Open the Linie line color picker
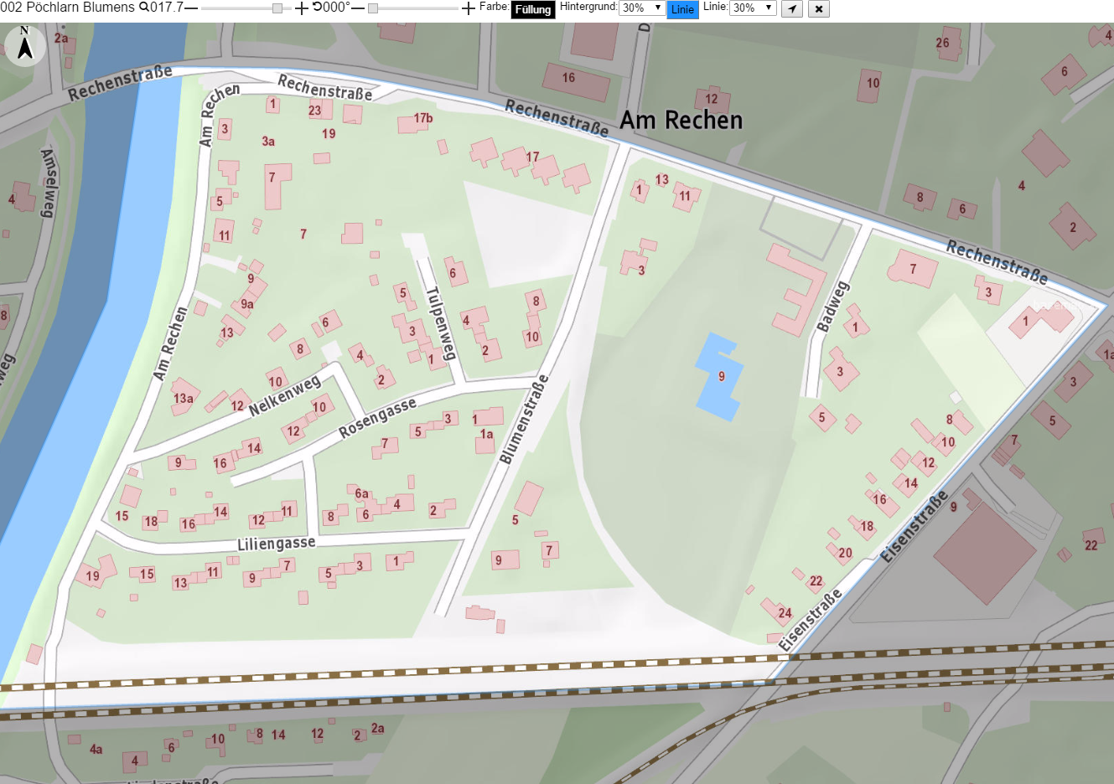This screenshot has width=1114, height=784. [x=682, y=9]
